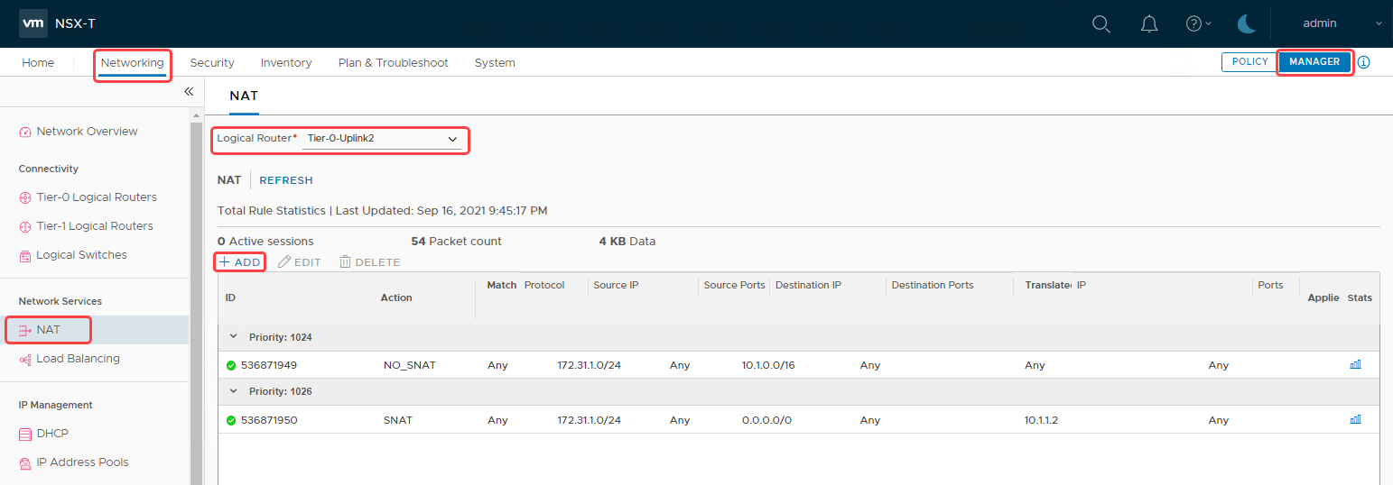This screenshot has width=1393, height=485.
Task: Click the IP Address Pools icon
Action: tap(25, 462)
